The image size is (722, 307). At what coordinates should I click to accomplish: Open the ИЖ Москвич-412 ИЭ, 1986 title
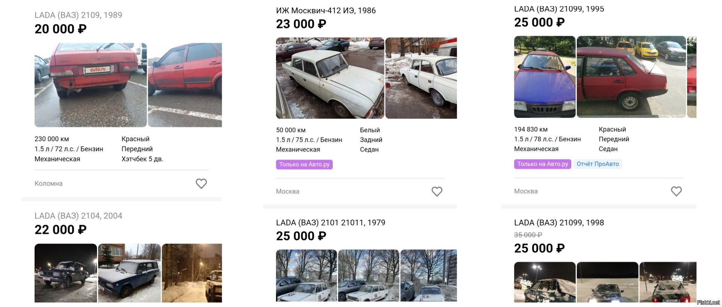click(326, 11)
